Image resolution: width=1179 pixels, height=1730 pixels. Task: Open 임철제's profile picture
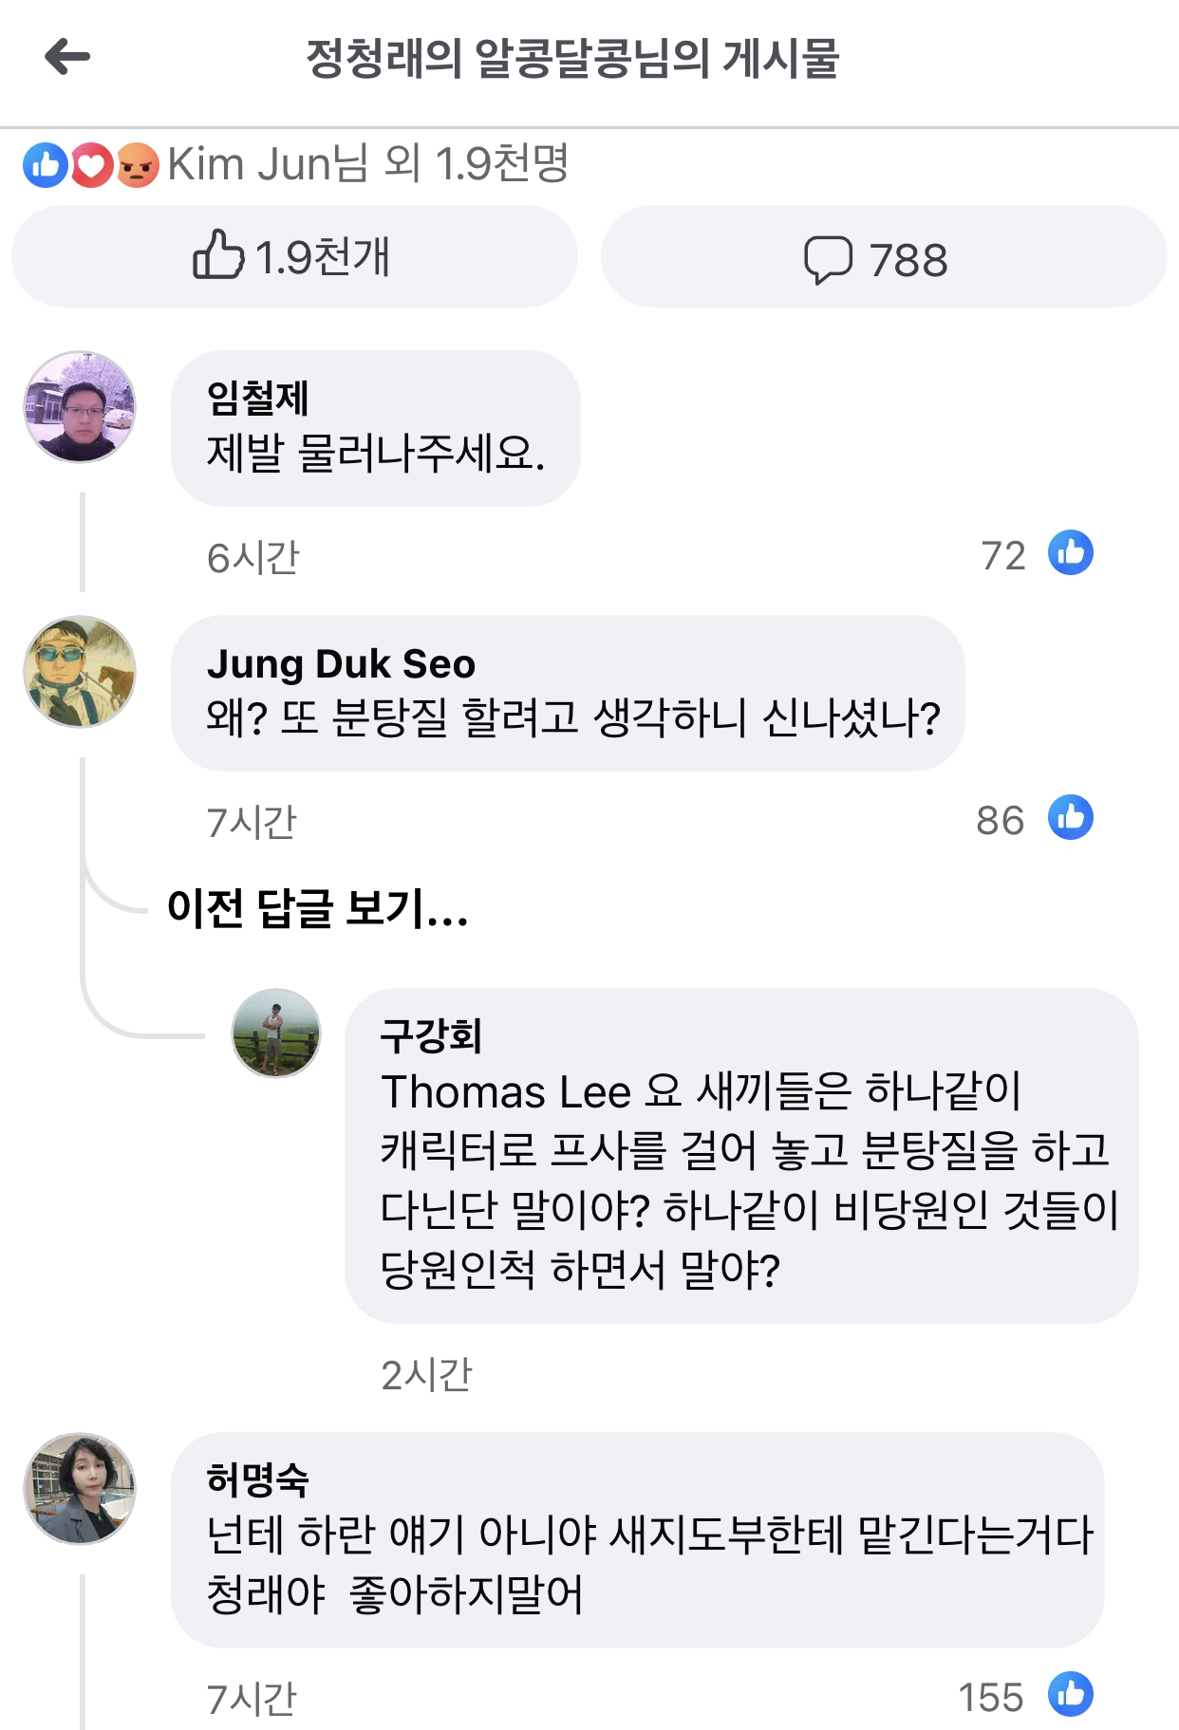click(80, 407)
